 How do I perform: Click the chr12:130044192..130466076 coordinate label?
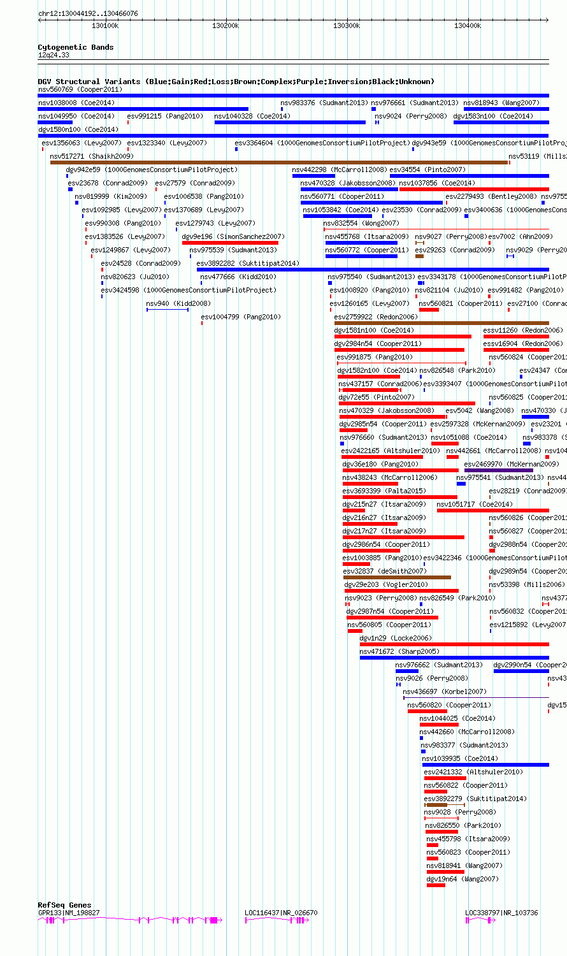(88, 13)
